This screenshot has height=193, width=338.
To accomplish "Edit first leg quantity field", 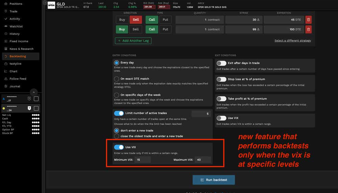I will [x=200, y=20].
